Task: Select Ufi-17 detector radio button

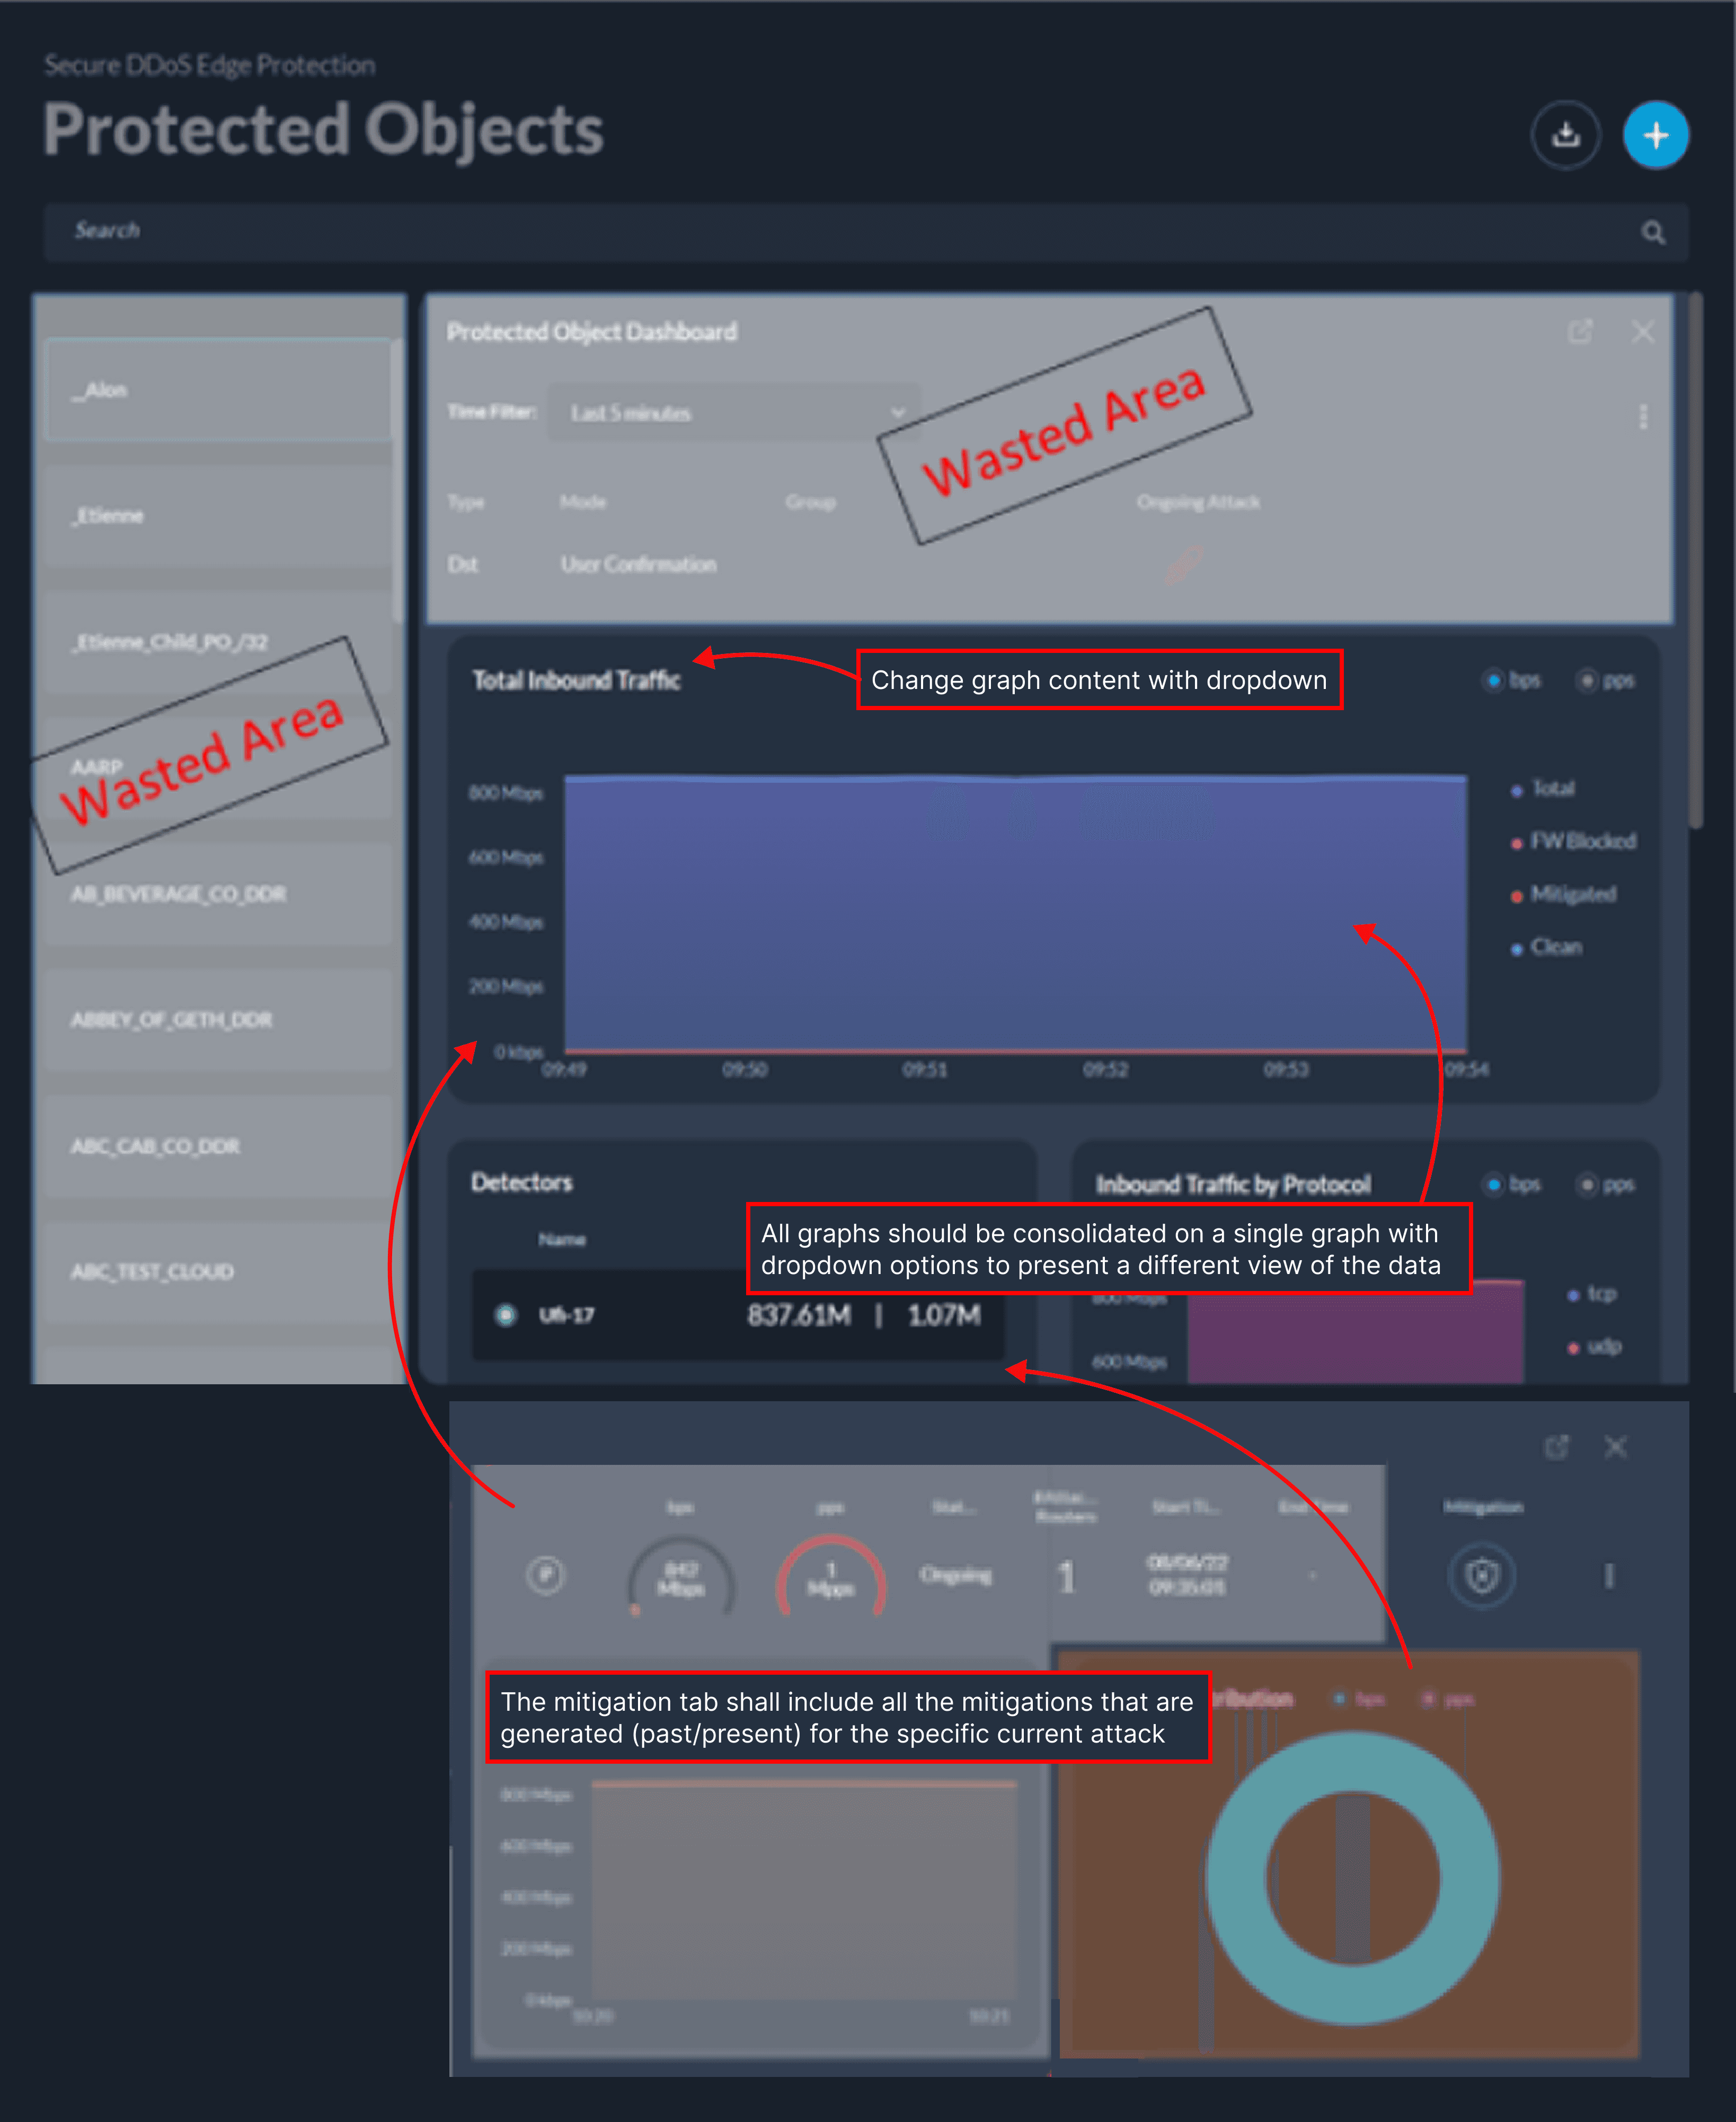Action: [506, 1315]
